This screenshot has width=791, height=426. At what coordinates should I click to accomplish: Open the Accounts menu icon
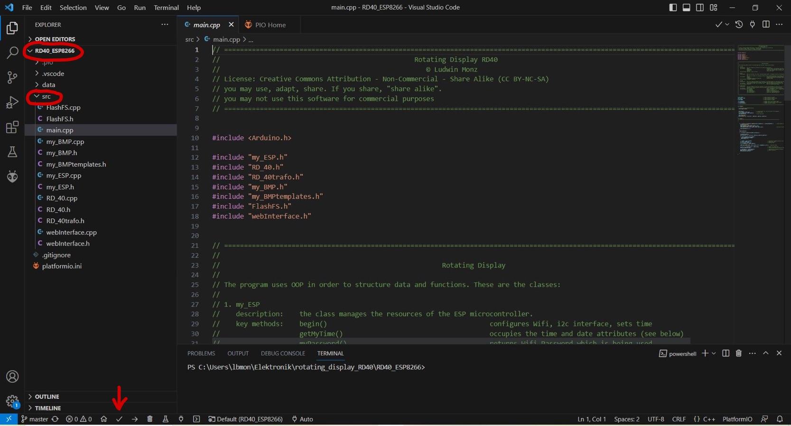click(12, 377)
